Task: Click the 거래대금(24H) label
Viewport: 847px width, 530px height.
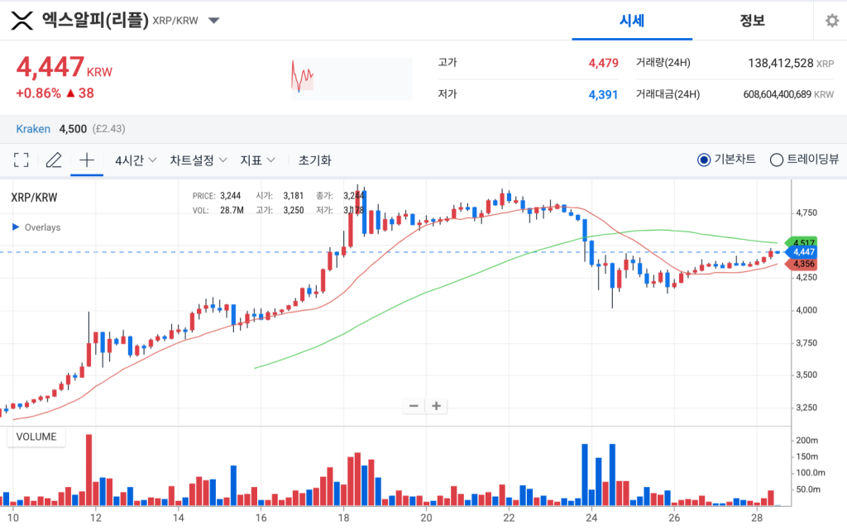Action: pos(668,94)
